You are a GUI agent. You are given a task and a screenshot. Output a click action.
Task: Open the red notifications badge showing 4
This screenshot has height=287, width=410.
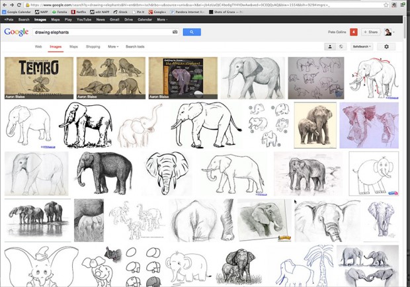tap(354, 32)
